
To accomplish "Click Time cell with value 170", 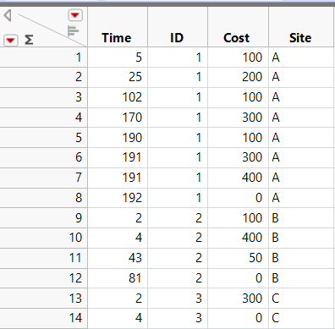I will (x=118, y=118).
